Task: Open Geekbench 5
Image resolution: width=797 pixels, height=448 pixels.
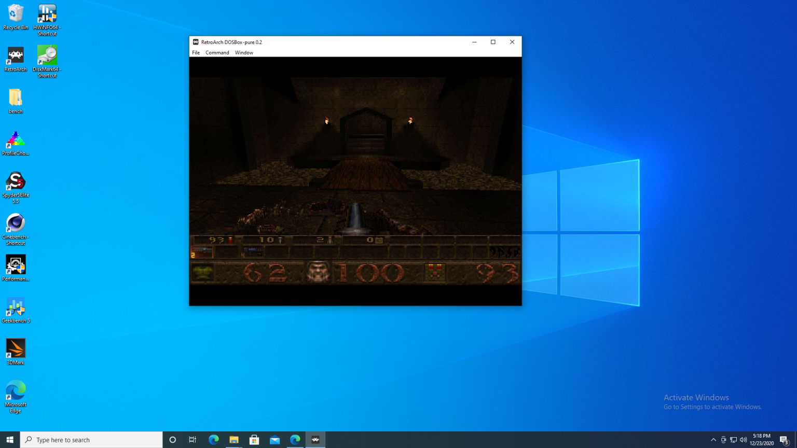Action: click(x=16, y=307)
